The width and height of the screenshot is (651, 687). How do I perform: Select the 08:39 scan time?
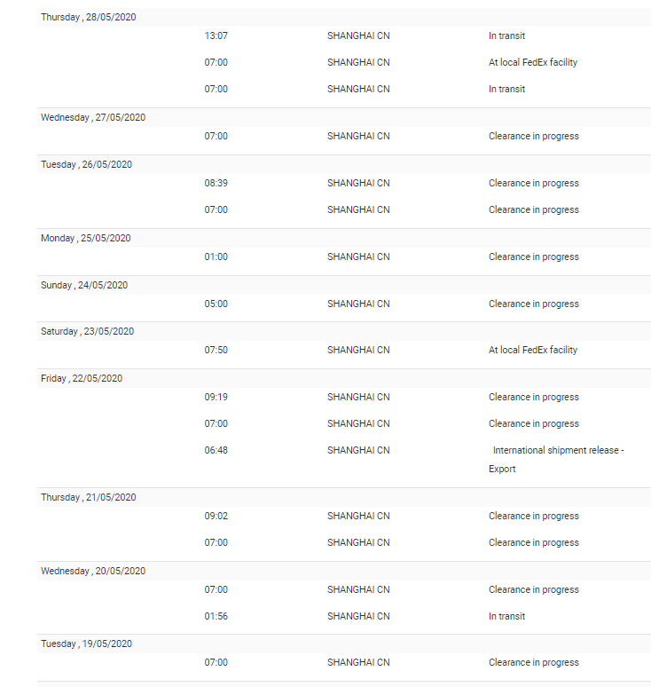click(216, 184)
